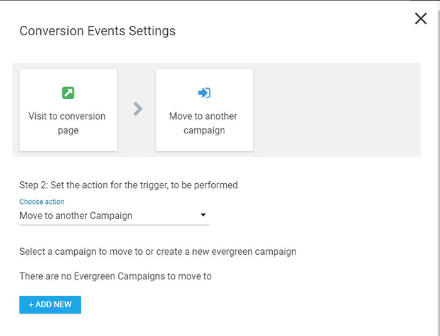Click the green arrow conversion page icon
The height and width of the screenshot is (336, 440).
[x=68, y=93]
